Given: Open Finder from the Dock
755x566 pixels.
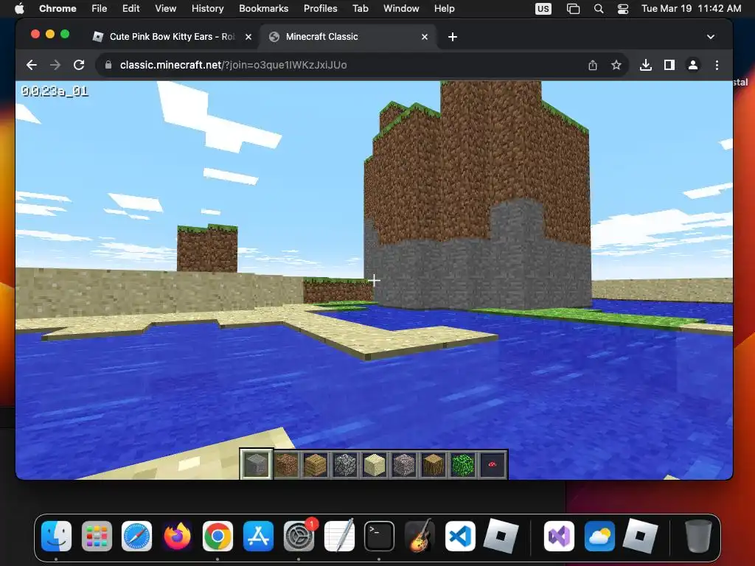Looking at the screenshot, I should coord(56,537).
